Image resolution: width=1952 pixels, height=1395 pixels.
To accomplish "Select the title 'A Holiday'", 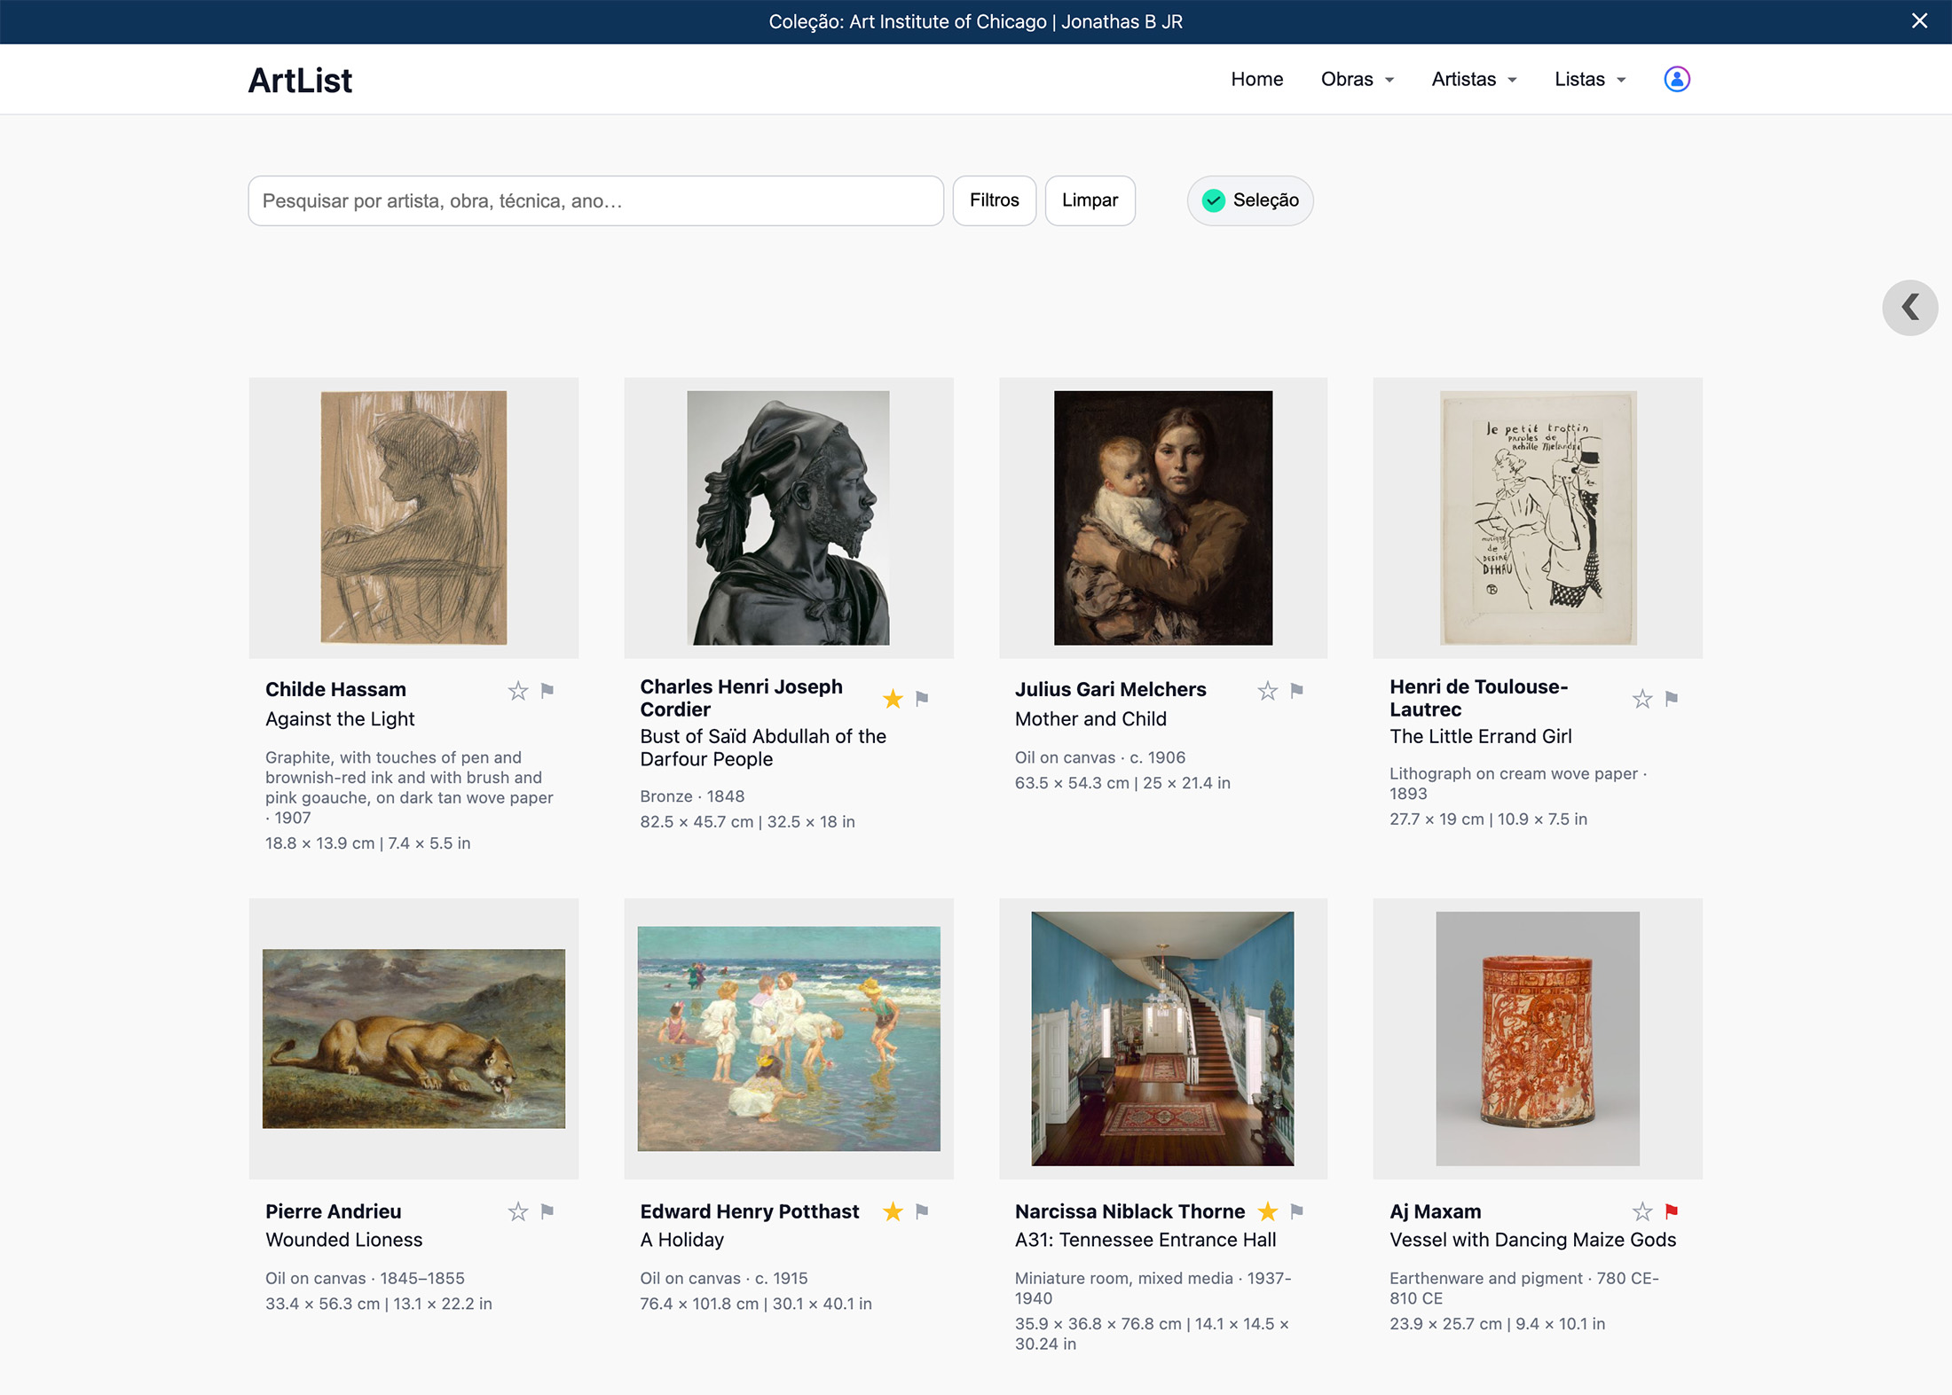I will tap(681, 1239).
